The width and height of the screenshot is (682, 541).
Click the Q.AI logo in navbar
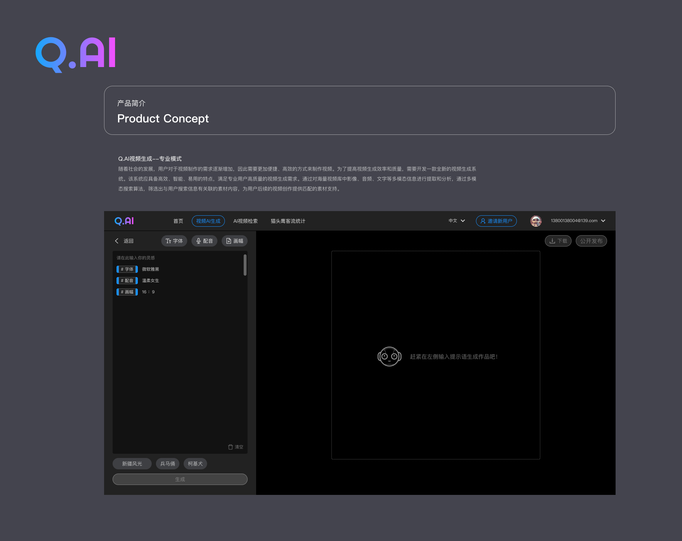[124, 221]
